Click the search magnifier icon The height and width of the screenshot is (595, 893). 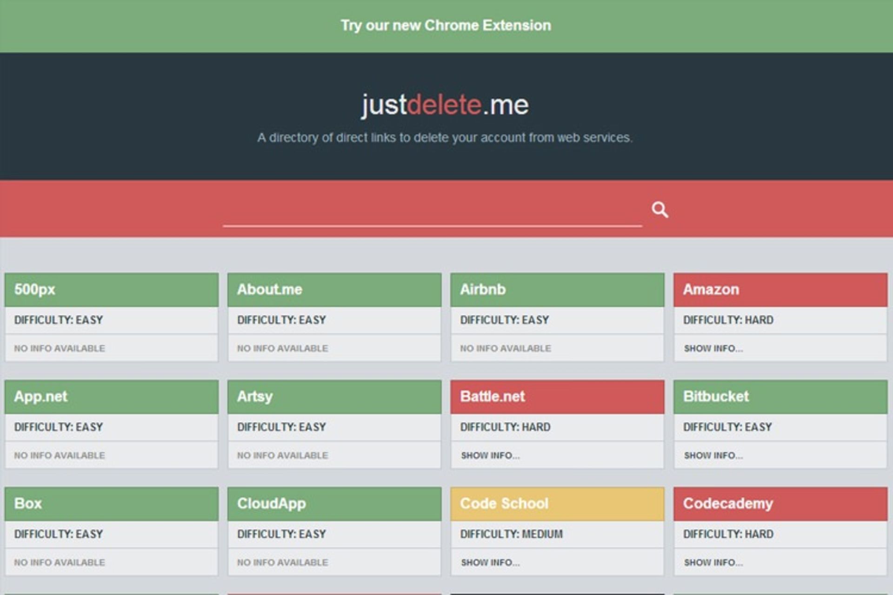coord(660,210)
